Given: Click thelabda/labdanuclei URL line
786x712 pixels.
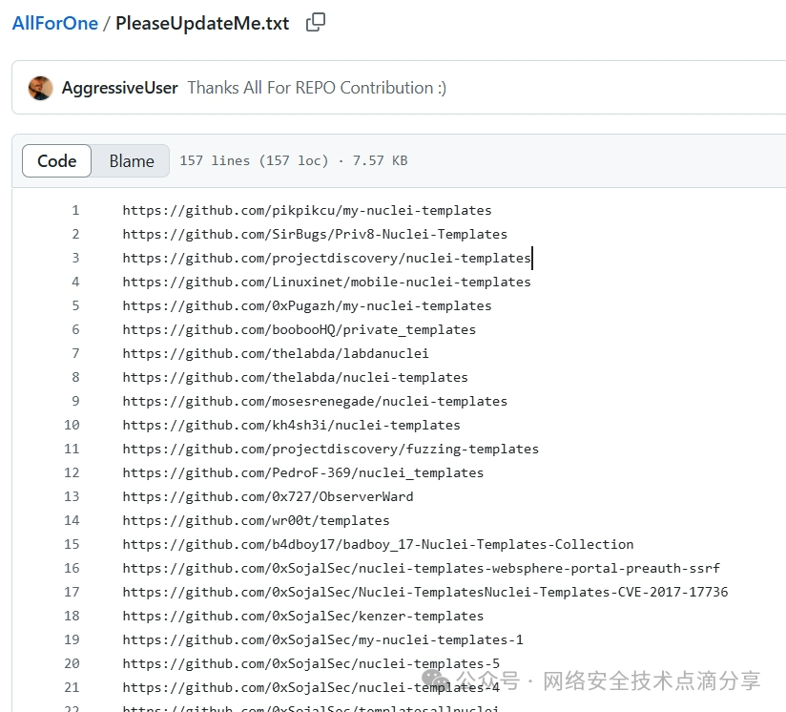Looking at the screenshot, I should 276,353.
